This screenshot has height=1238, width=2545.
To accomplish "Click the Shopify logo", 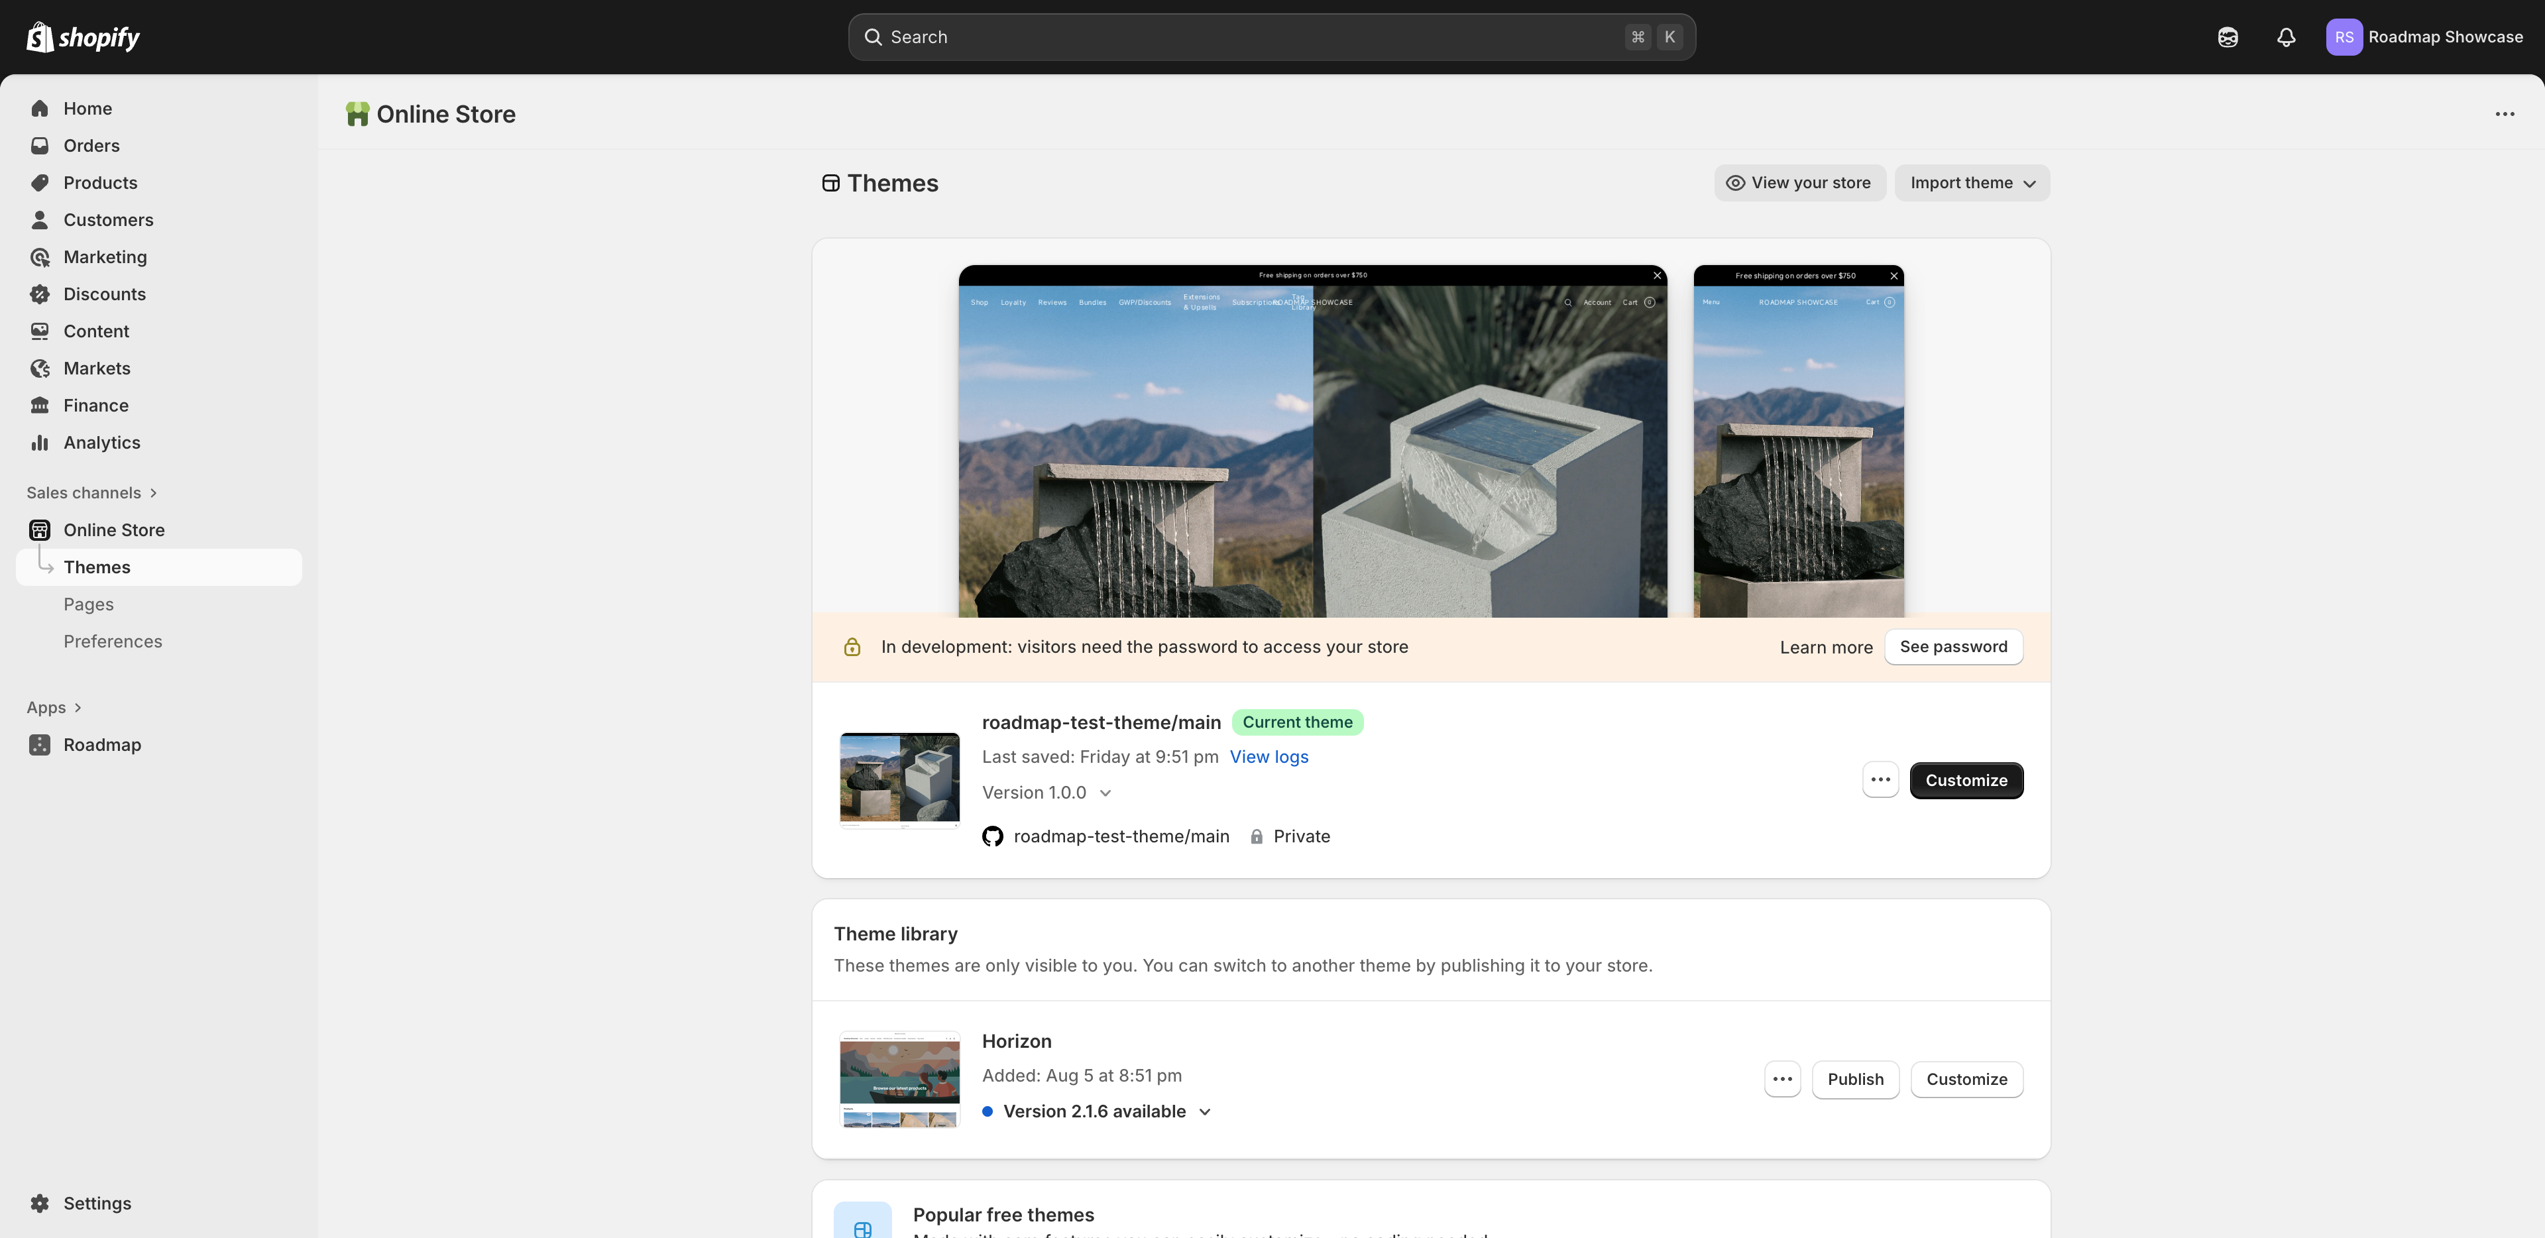I will click(83, 38).
